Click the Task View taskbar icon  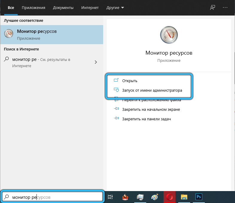[110, 197]
